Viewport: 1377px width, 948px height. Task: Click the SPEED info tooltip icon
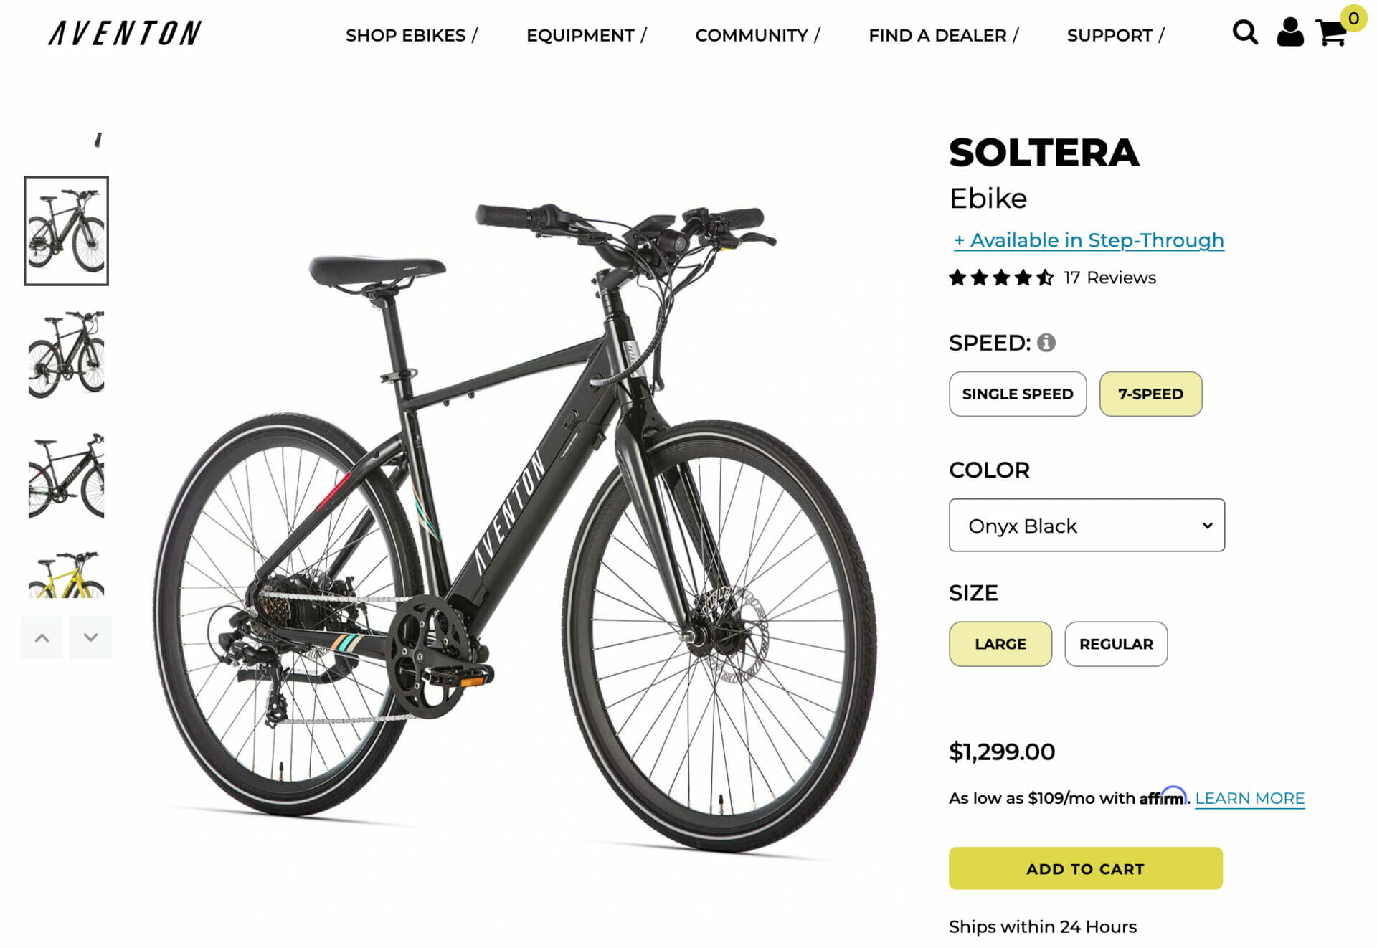[1047, 343]
